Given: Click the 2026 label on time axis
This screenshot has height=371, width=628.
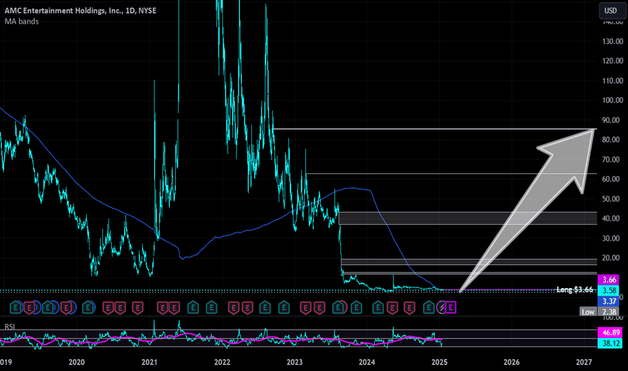Looking at the screenshot, I should point(511,362).
